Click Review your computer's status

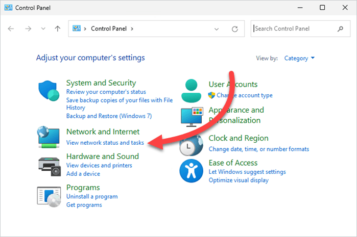pos(106,92)
